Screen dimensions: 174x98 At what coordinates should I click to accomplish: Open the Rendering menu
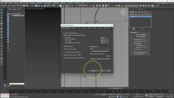coord(56,3)
